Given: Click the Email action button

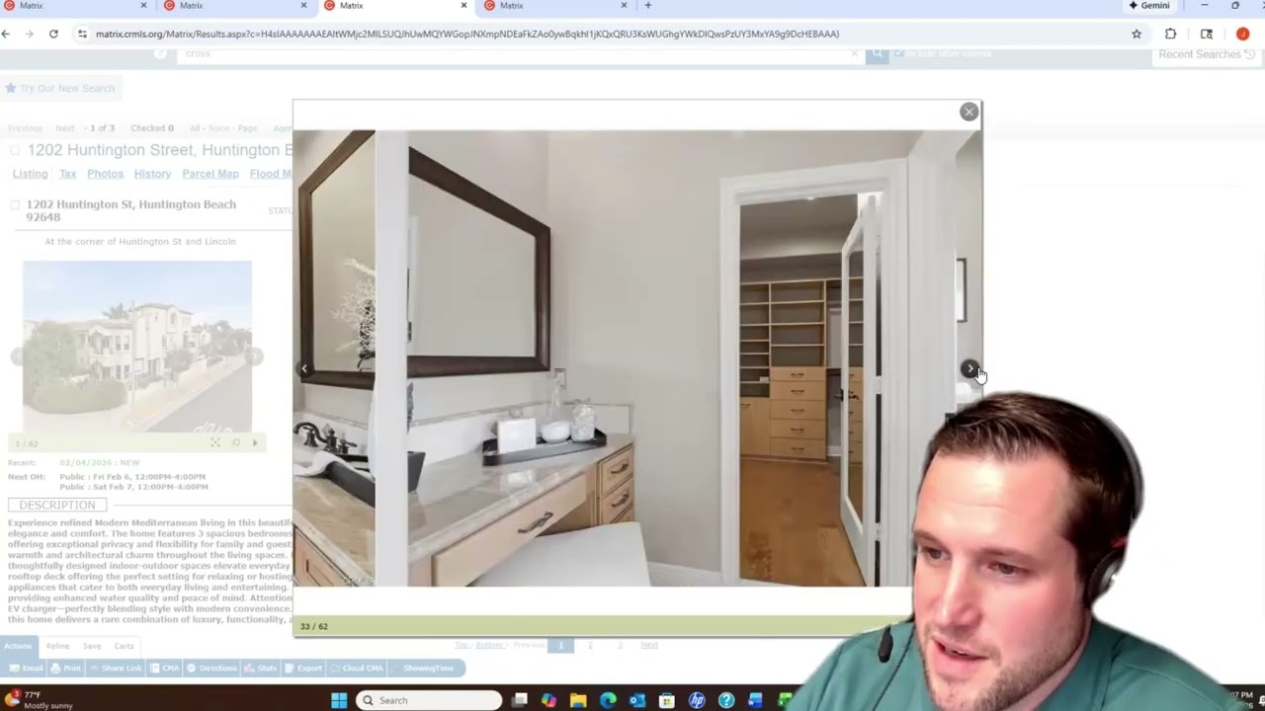Looking at the screenshot, I should click(x=27, y=669).
